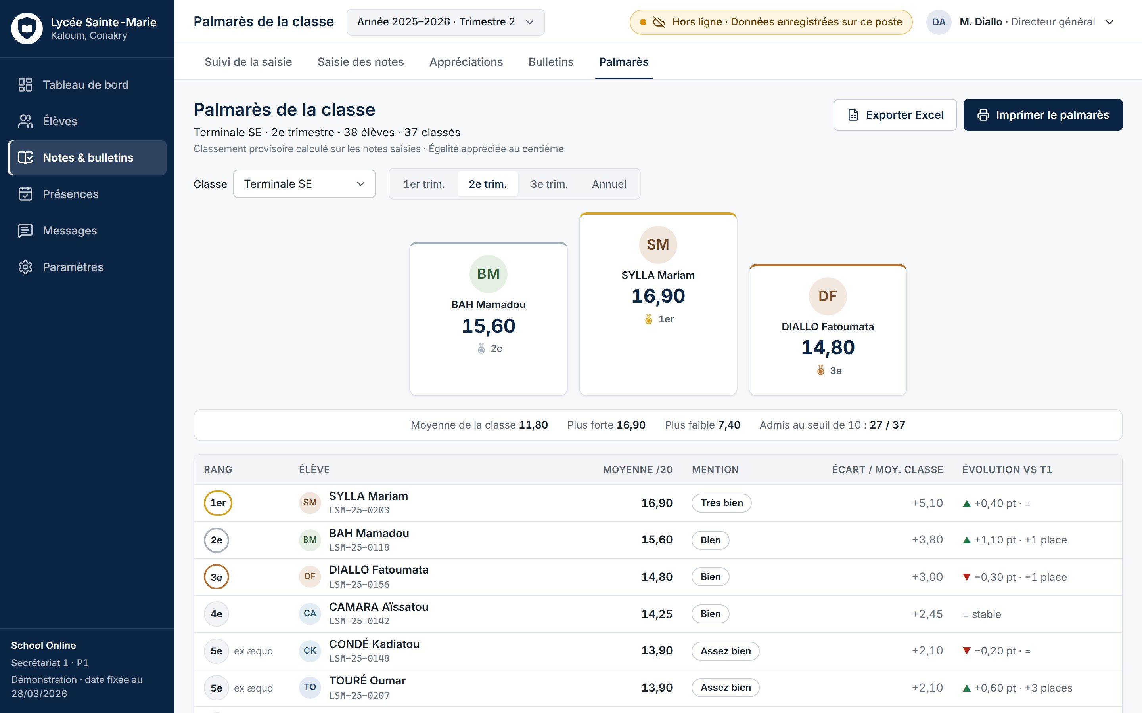
Task: Open the Terminale SE class dropdown
Action: 305,184
